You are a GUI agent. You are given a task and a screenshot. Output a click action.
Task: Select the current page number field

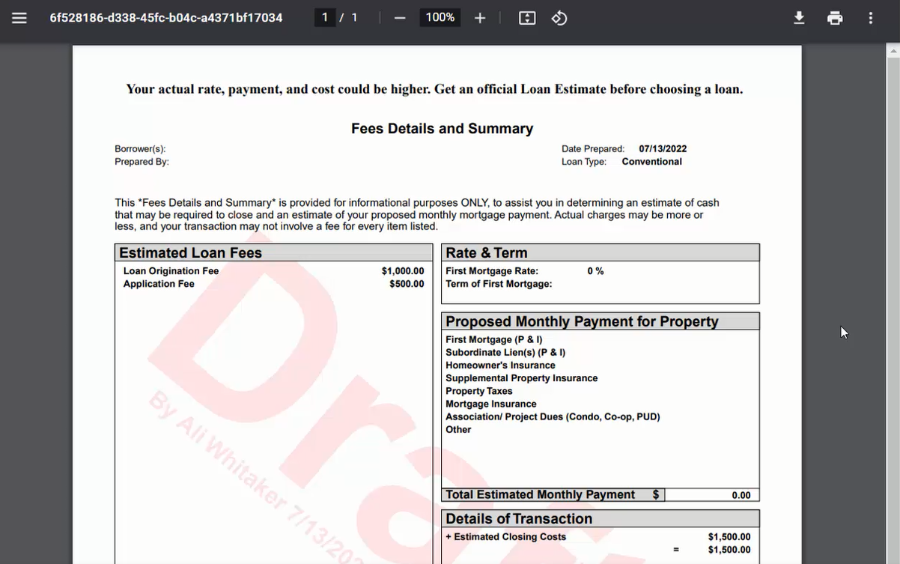pos(324,17)
